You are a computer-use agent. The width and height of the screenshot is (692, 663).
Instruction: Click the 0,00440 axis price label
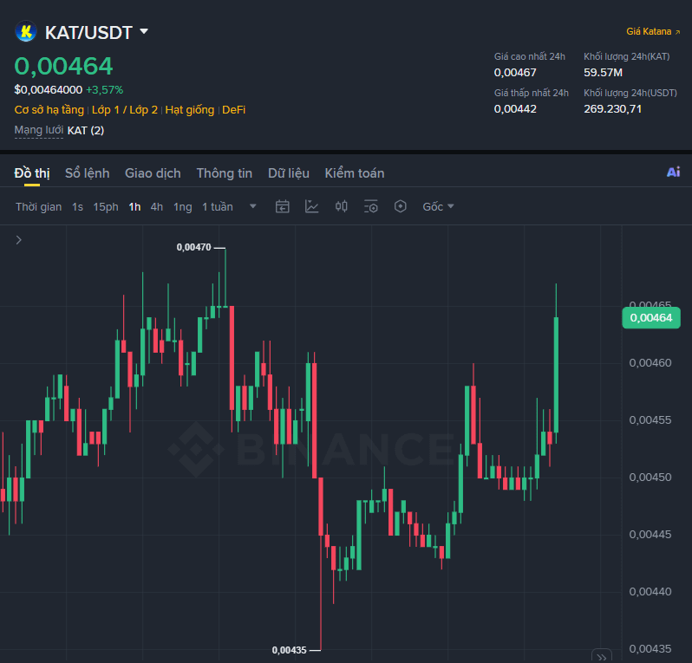[650, 592]
